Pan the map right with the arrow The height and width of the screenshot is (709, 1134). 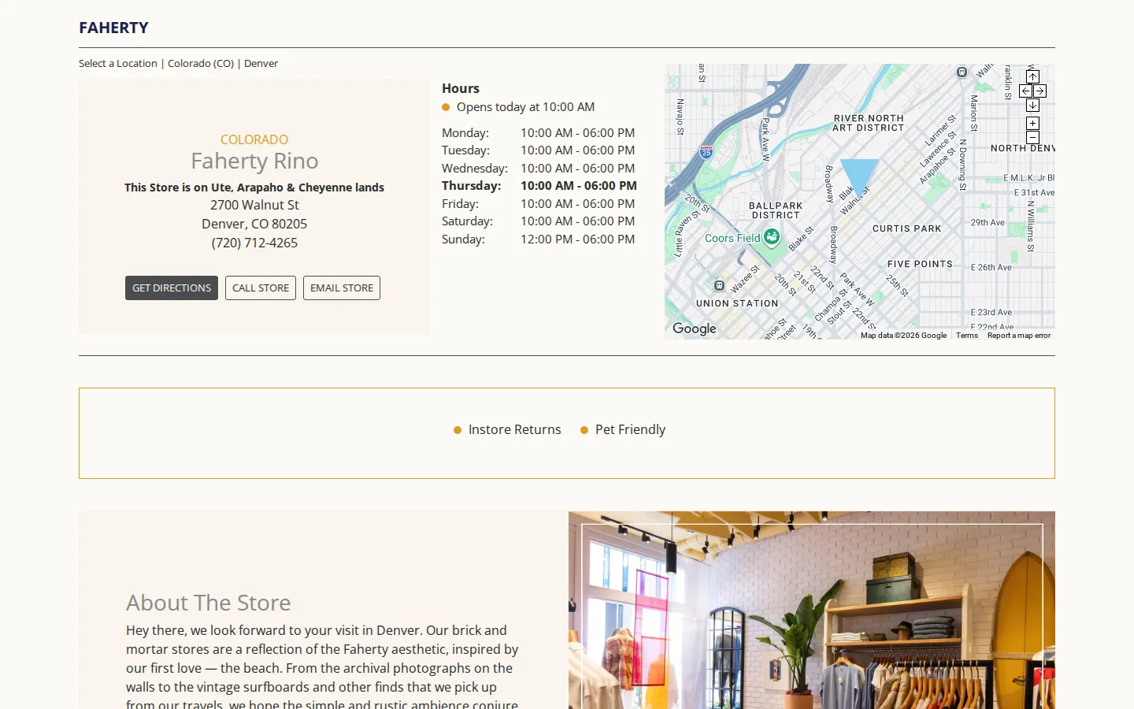point(1039,91)
